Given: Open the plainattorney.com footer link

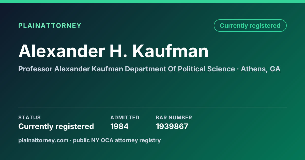Looking at the screenshot, I should [43, 140].
